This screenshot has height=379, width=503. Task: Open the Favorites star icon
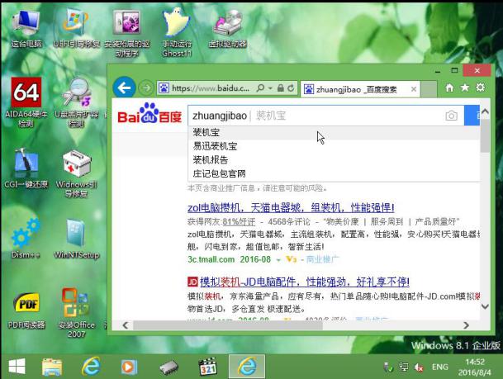(465, 88)
